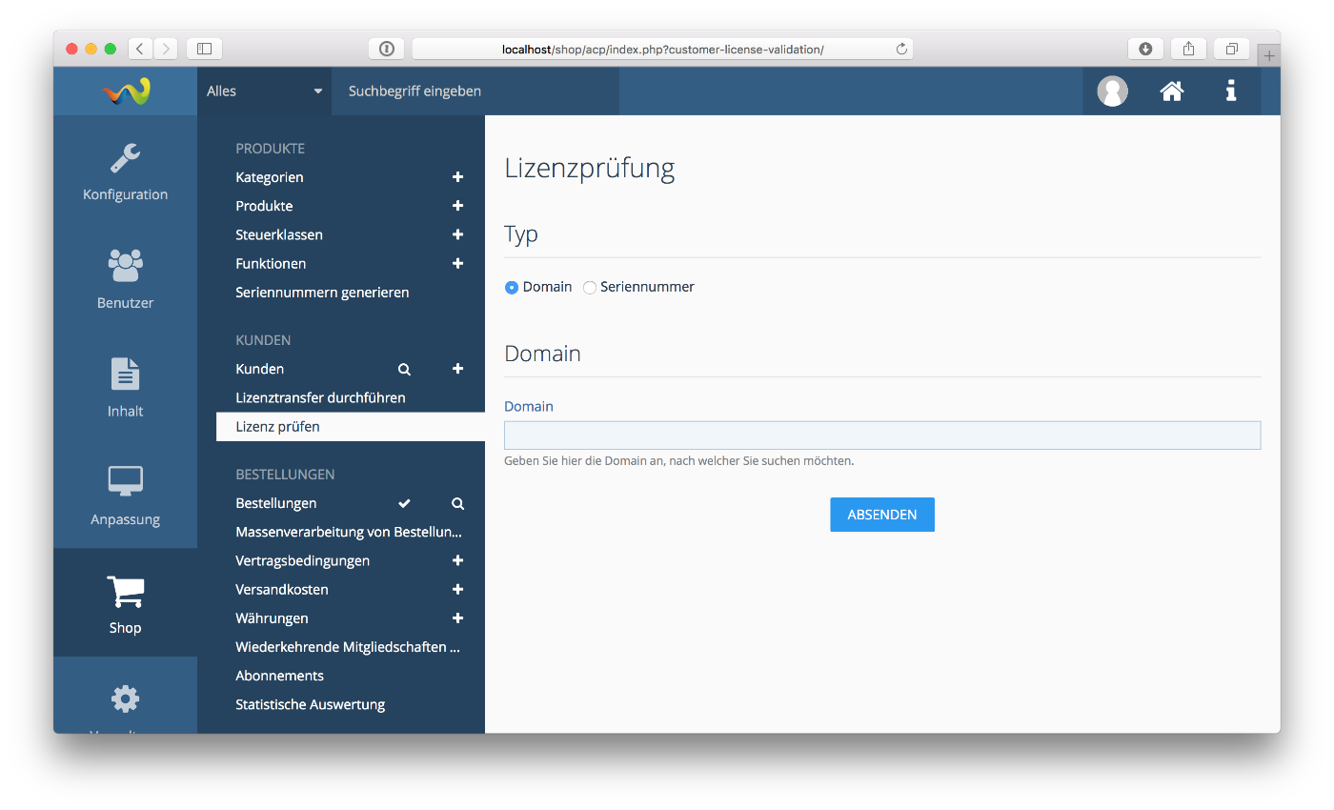Go to Seriennummern generieren page
Image resolution: width=1334 pixels, height=810 pixels.
point(322,293)
